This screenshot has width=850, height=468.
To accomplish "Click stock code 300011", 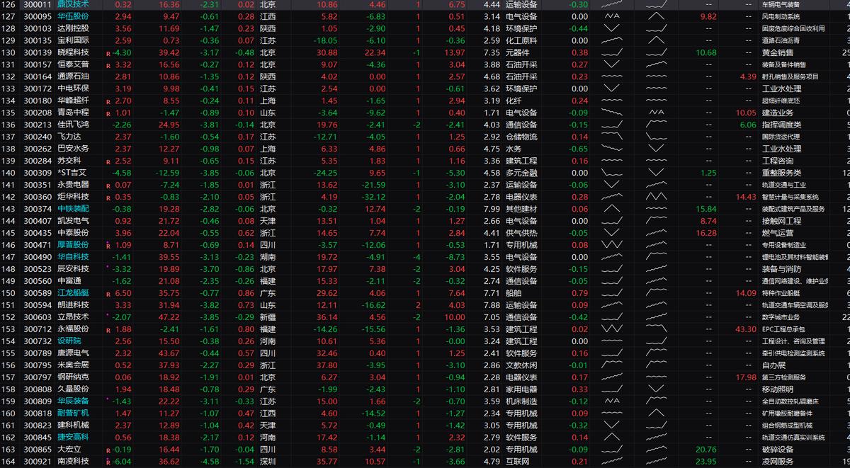I will [x=38, y=4].
